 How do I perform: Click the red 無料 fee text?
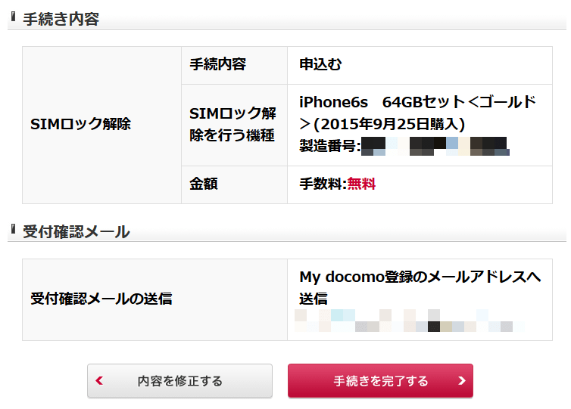click(x=361, y=184)
